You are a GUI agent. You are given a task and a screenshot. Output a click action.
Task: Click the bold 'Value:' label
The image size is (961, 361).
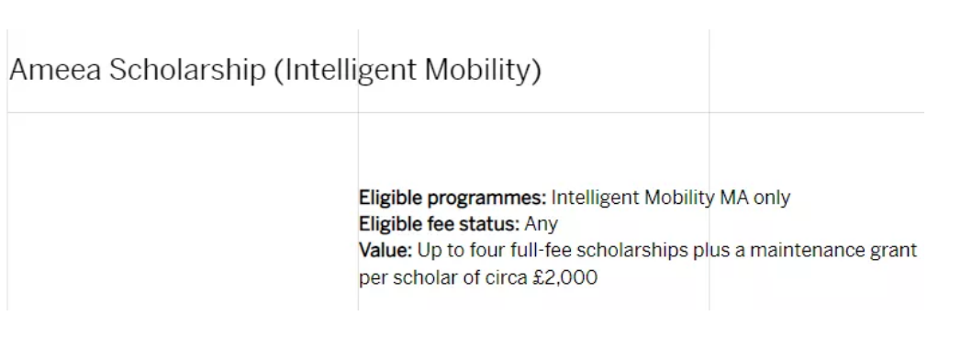point(386,251)
